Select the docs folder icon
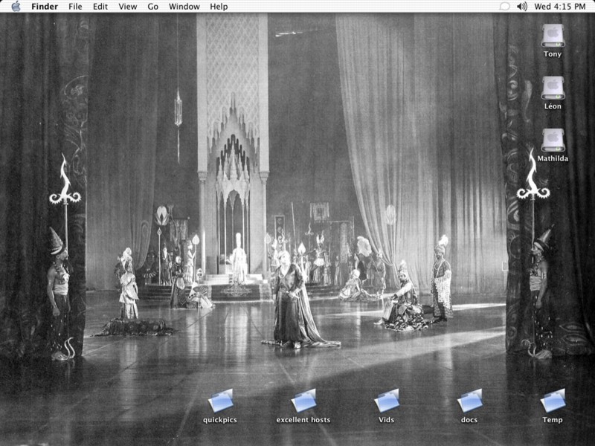Viewport: 595px width, 446px height. pyautogui.click(x=469, y=401)
